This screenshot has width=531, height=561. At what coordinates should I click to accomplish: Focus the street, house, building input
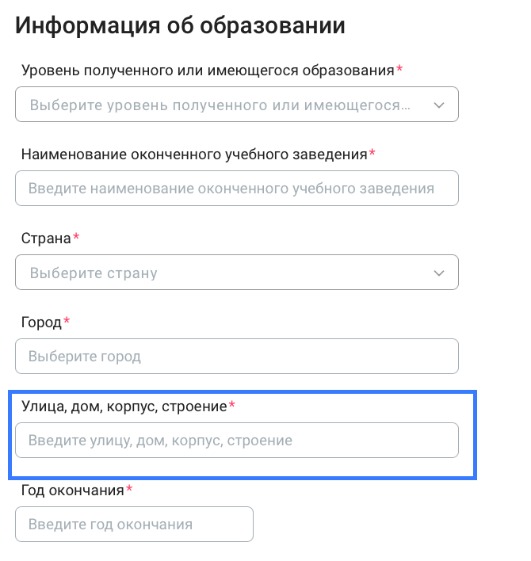click(x=236, y=441)
